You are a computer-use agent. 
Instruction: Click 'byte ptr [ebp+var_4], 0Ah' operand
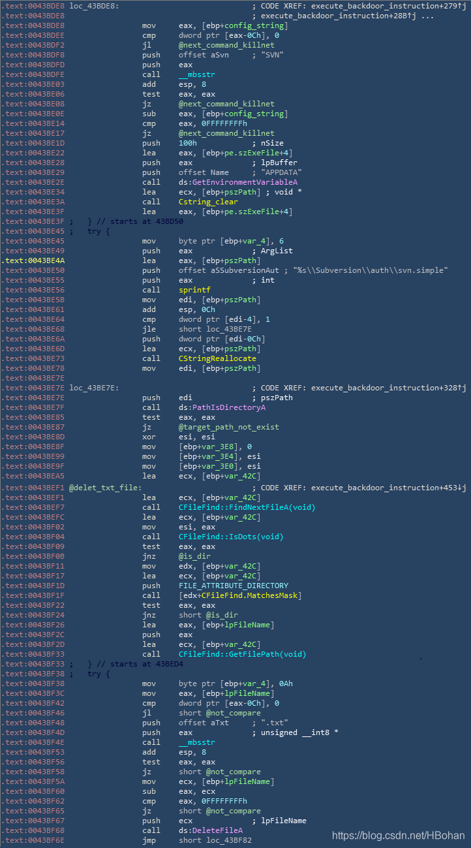(x=235, y=683)
